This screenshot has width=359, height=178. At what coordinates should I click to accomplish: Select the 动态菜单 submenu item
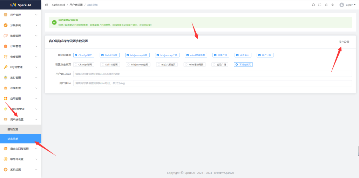13,139
